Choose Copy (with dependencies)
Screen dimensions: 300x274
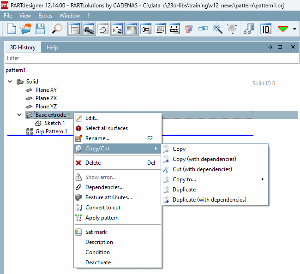pos(215,159)
